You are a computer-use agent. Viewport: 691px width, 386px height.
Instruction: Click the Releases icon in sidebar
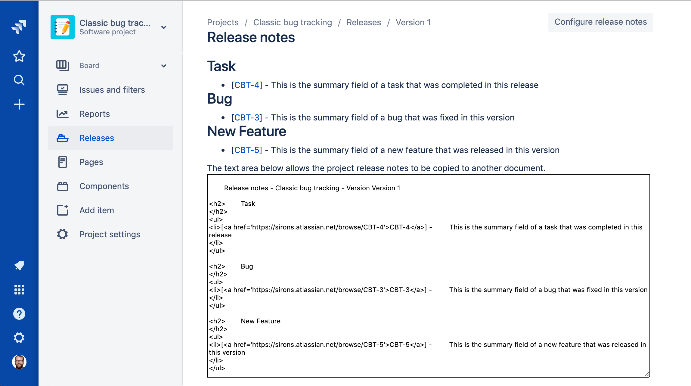tap(62, 138)
